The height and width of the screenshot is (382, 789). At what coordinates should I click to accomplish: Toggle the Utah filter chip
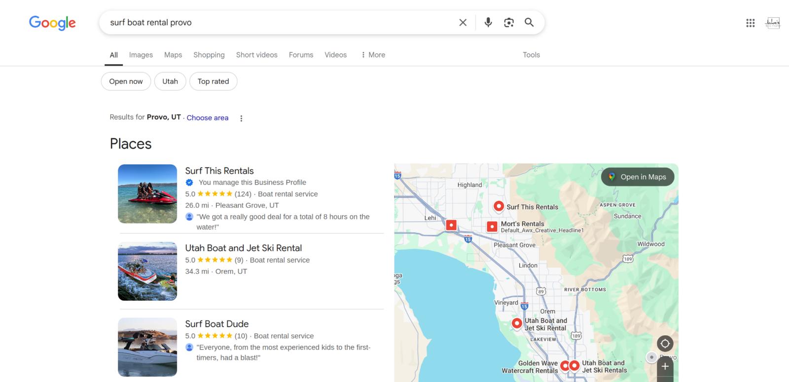click(x=170, y=82)
